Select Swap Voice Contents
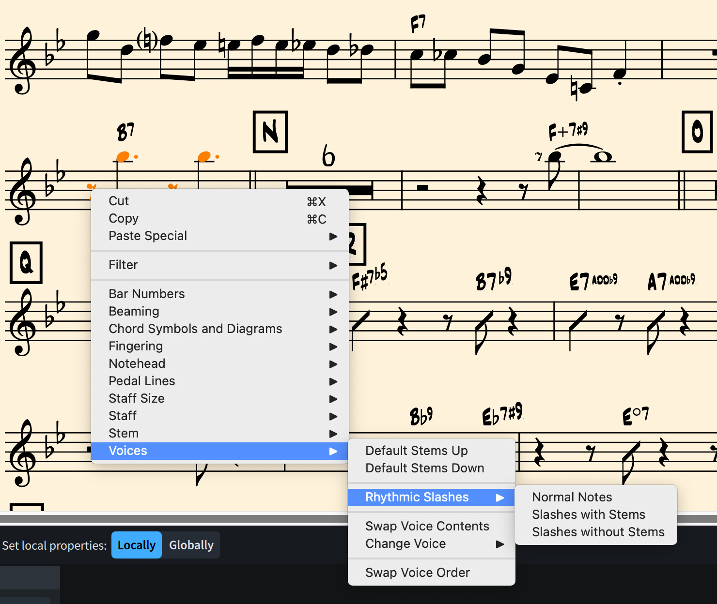The width and height of the screenshot is (717, 604). pyautogui.click(x=427, y=526)
